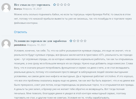Click the third star in the paradokss review rating
The height and width of the screenshot is (99, 136).
(x=78, y=41)
